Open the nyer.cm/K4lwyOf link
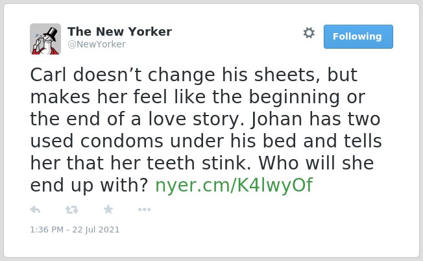Screen dimensions: 423x261 (x=234, y=186)
